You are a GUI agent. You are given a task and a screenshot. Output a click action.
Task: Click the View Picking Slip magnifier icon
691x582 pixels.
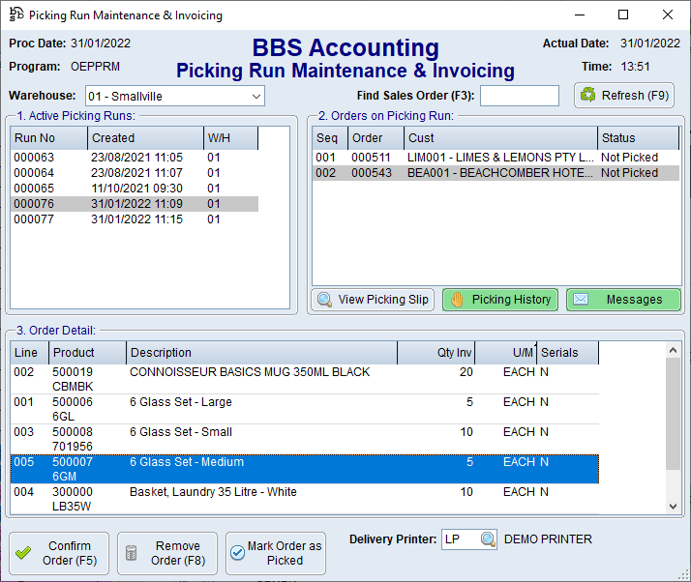tap(325, 300)
